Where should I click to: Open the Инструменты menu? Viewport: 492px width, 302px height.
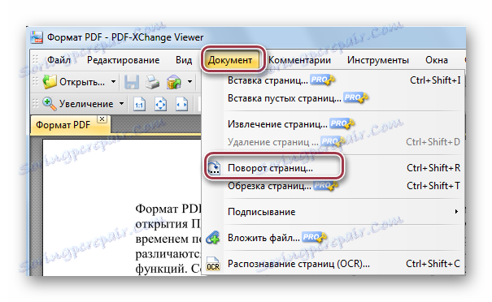378,60
